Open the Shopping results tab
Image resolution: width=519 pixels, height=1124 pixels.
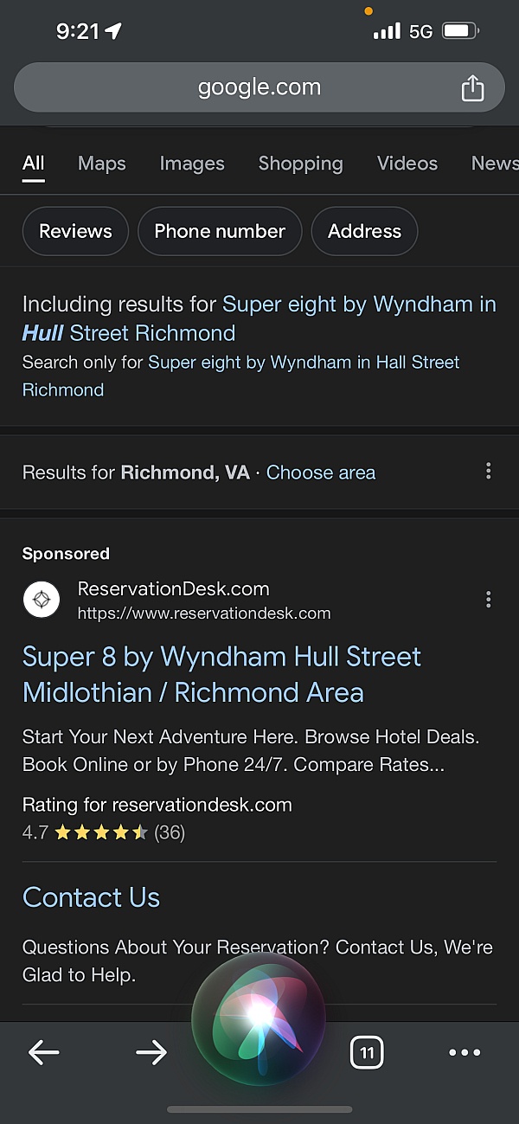pos(300,164)
